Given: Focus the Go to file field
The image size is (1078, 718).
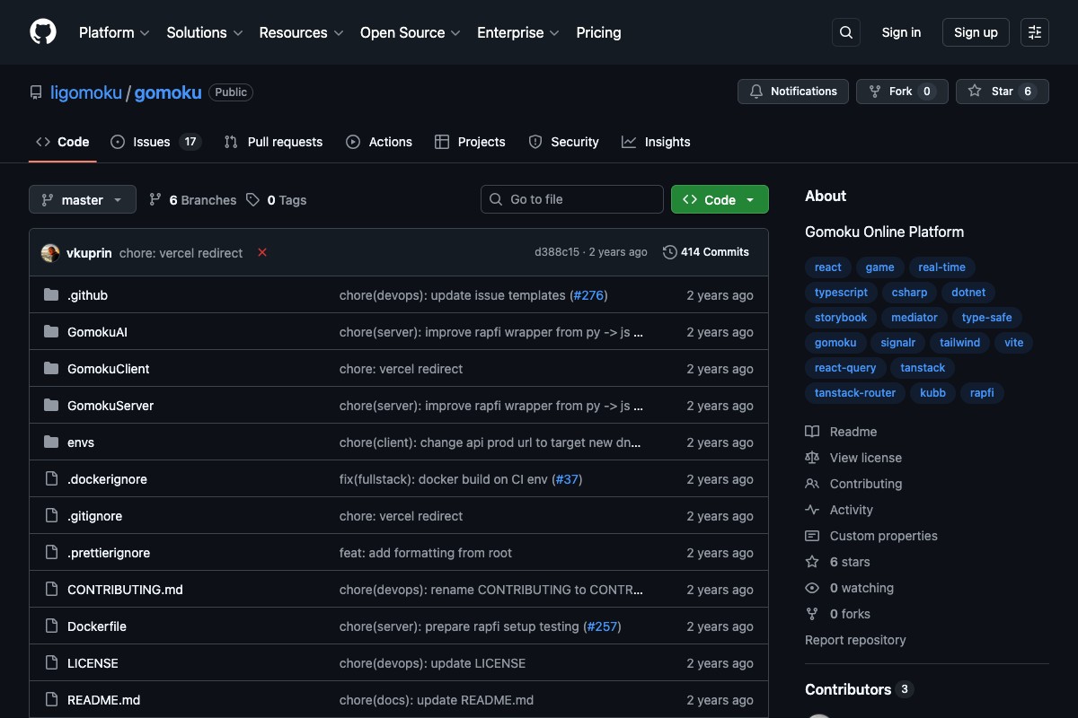Looking at the screenshot, I should [572, 199].
